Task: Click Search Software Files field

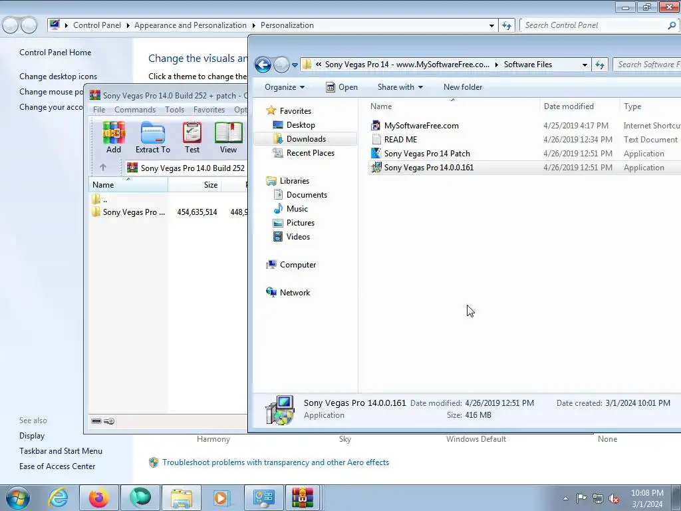Action: point(647,65)
